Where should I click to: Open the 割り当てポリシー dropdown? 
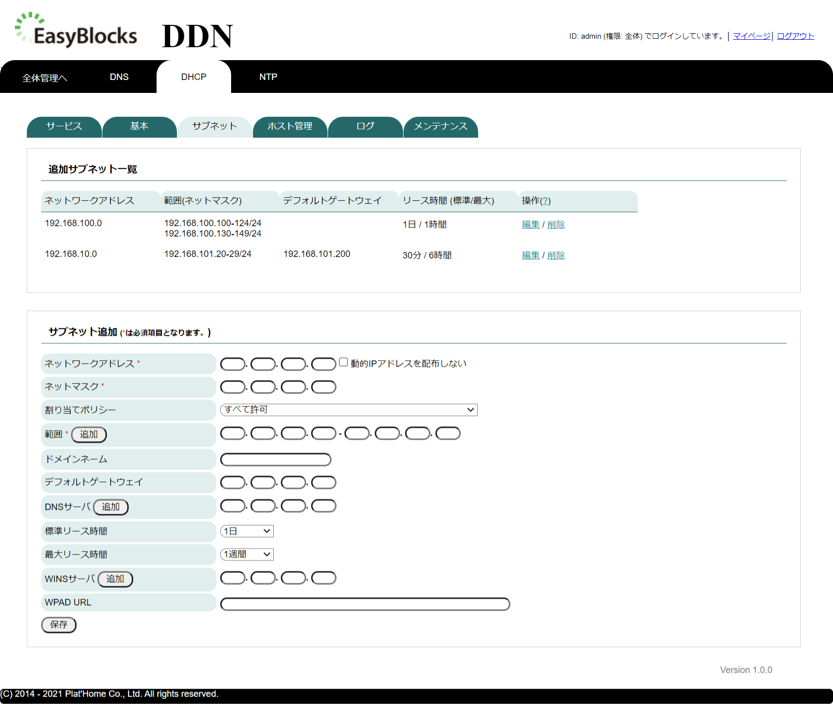click(x=348, y=410)
